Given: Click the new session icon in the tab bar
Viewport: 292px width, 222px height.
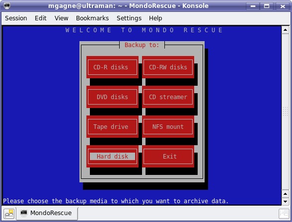Looking at the screenshot, I should [9, 214].
